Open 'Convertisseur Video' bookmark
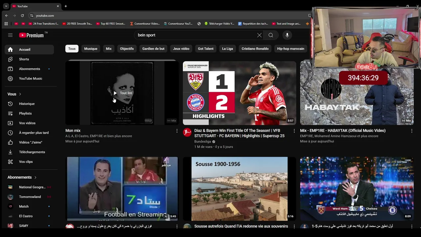421x237 pixels. pos(145,24)
